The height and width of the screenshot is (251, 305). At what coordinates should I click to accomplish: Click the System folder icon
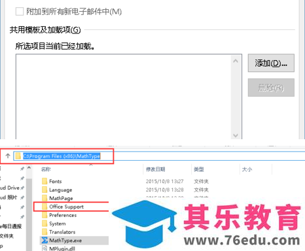(x=45, y=224)
